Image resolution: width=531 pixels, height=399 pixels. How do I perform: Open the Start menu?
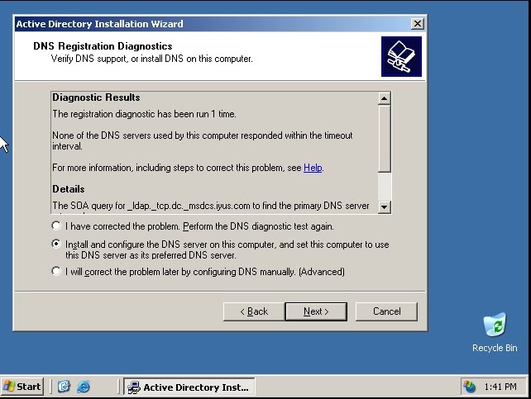tap(22, 387)
